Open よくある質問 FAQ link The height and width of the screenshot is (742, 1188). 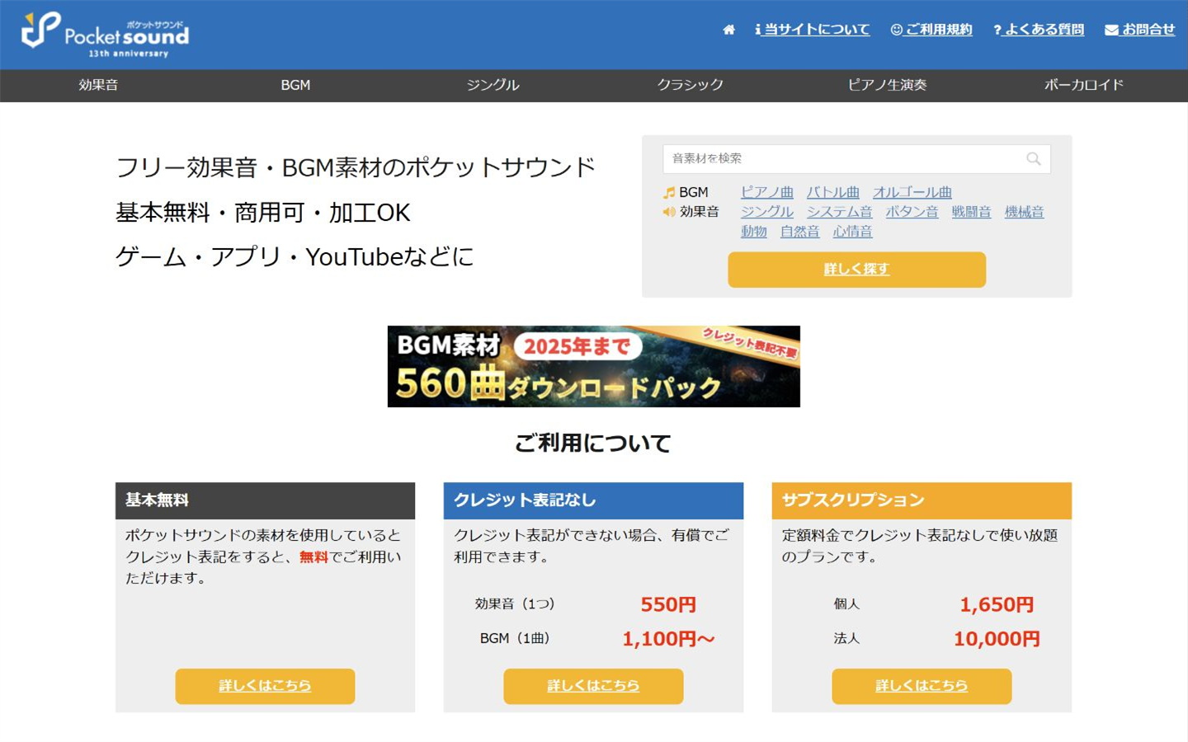tap(1039, 30)
